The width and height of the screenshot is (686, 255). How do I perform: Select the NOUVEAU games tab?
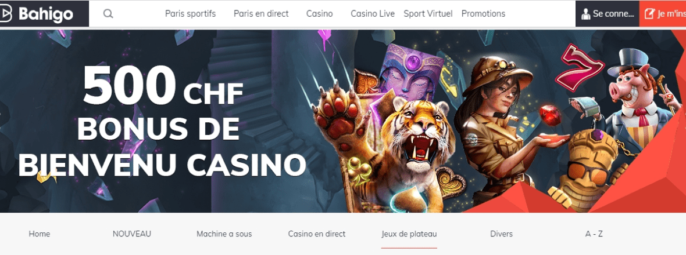(x=132, y=234)
